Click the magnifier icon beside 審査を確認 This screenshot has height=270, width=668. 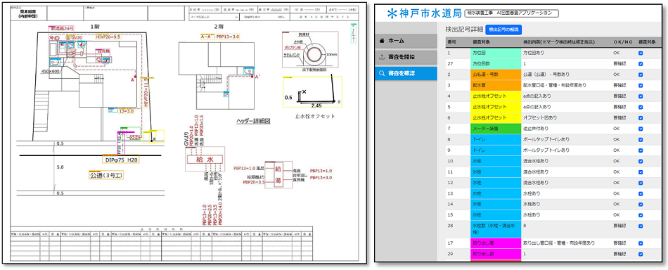[x=382, y=73]
